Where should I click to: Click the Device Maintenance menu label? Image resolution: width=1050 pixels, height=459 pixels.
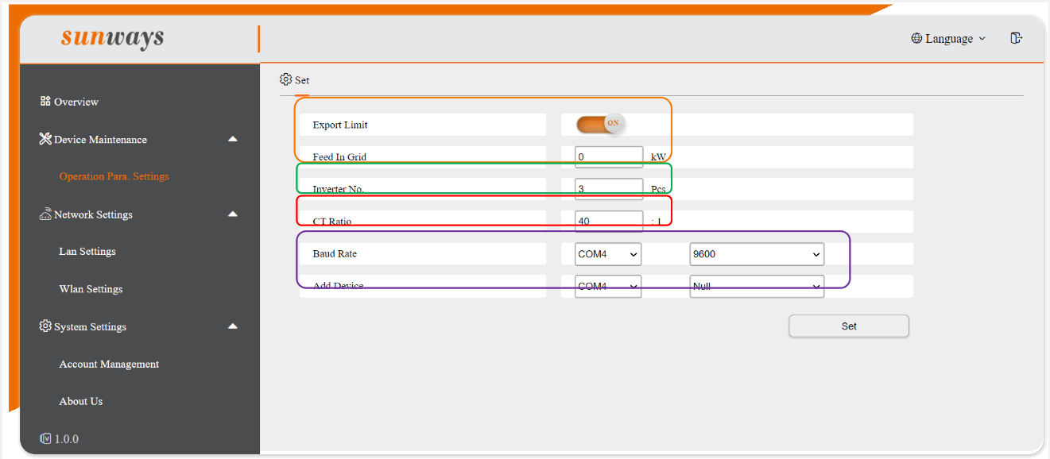(101, 139)
